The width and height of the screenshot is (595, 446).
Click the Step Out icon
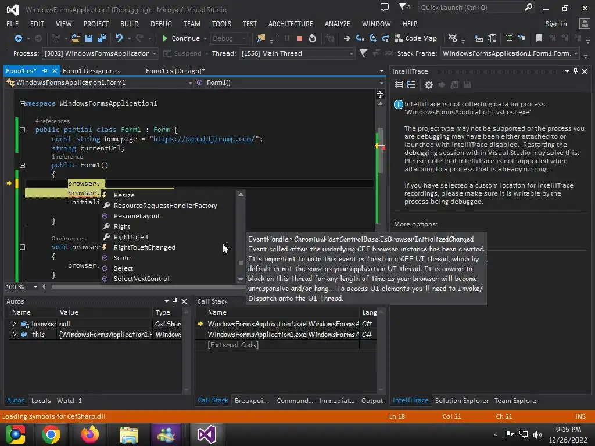[x=386, y=38]
